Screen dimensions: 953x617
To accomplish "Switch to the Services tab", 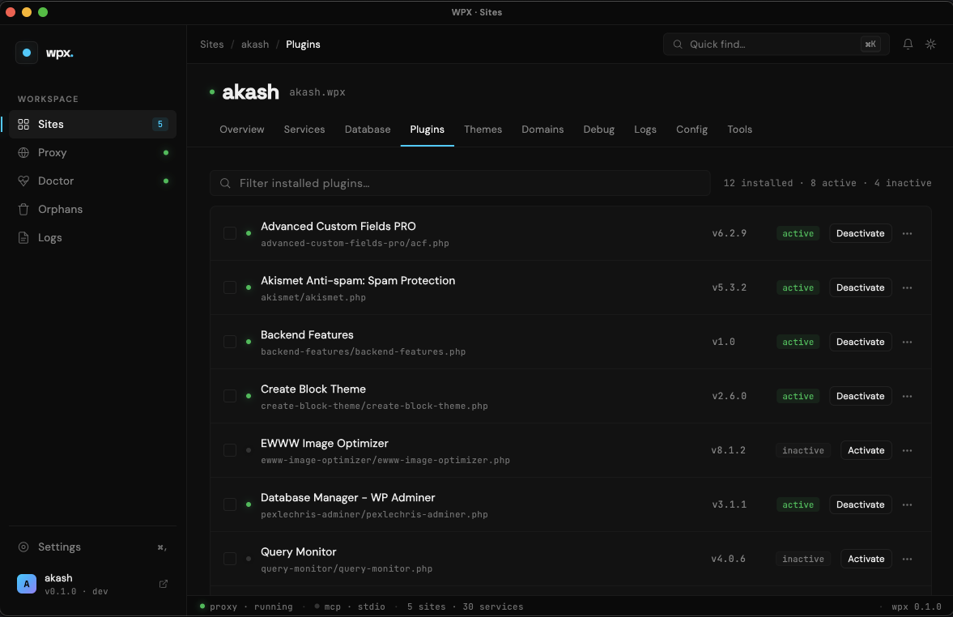I will pyautogui.click(x=304, y=130).
